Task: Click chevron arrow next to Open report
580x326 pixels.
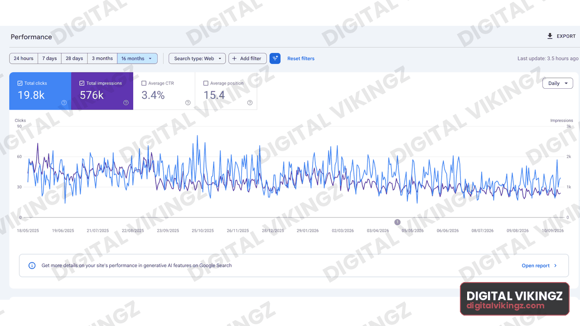Action: pos(556,266)
